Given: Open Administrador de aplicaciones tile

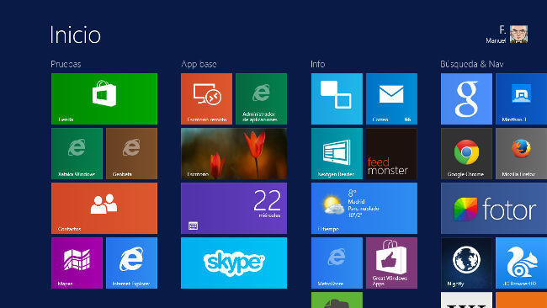Looking at the screenshot, I should click(x=261, y=98).
